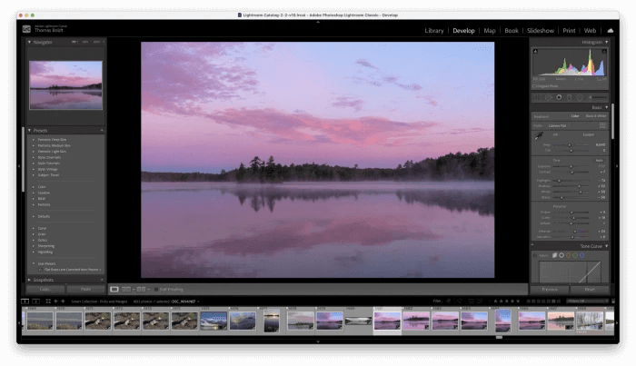This screenshot has width=636, height=366.
Task: Select the Crop Overlay tool icon
Action: [537, 97]
